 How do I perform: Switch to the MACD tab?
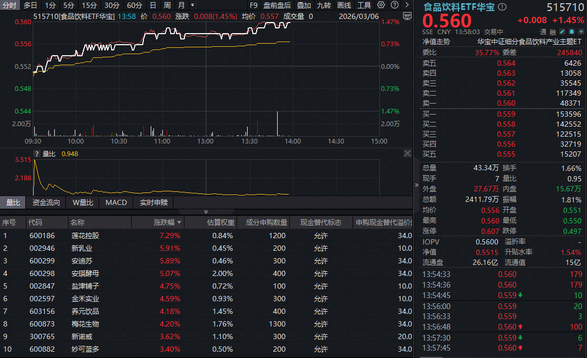click(116, 202)
